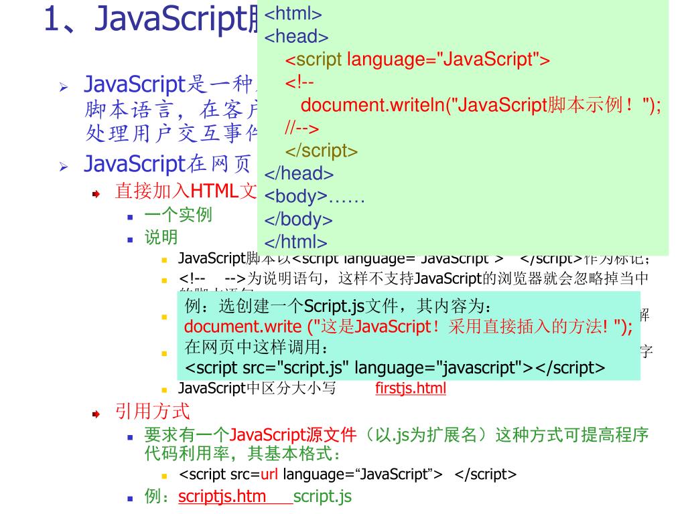Click the '处理用户交互事件' line
Screen dimensions: 686x514
point(171,133)
